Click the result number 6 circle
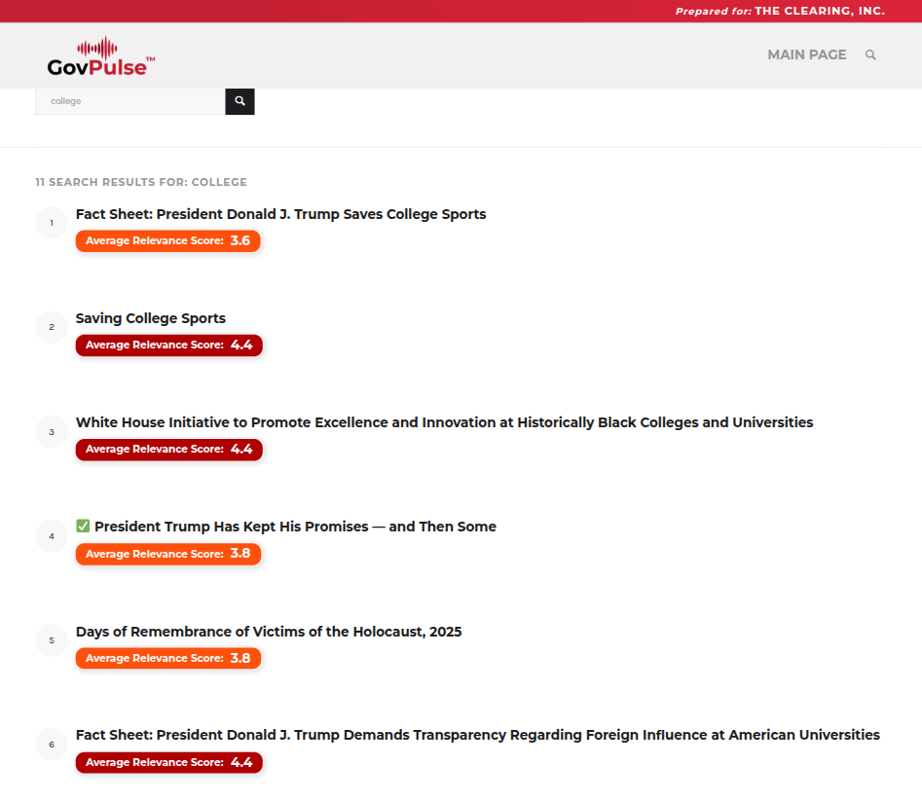 pyautogui.click(x=52, y=745)
